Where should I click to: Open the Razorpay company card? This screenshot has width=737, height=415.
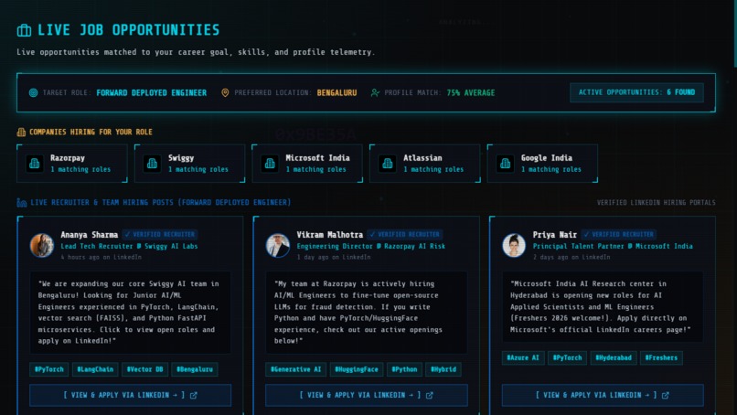coord(72,164)
